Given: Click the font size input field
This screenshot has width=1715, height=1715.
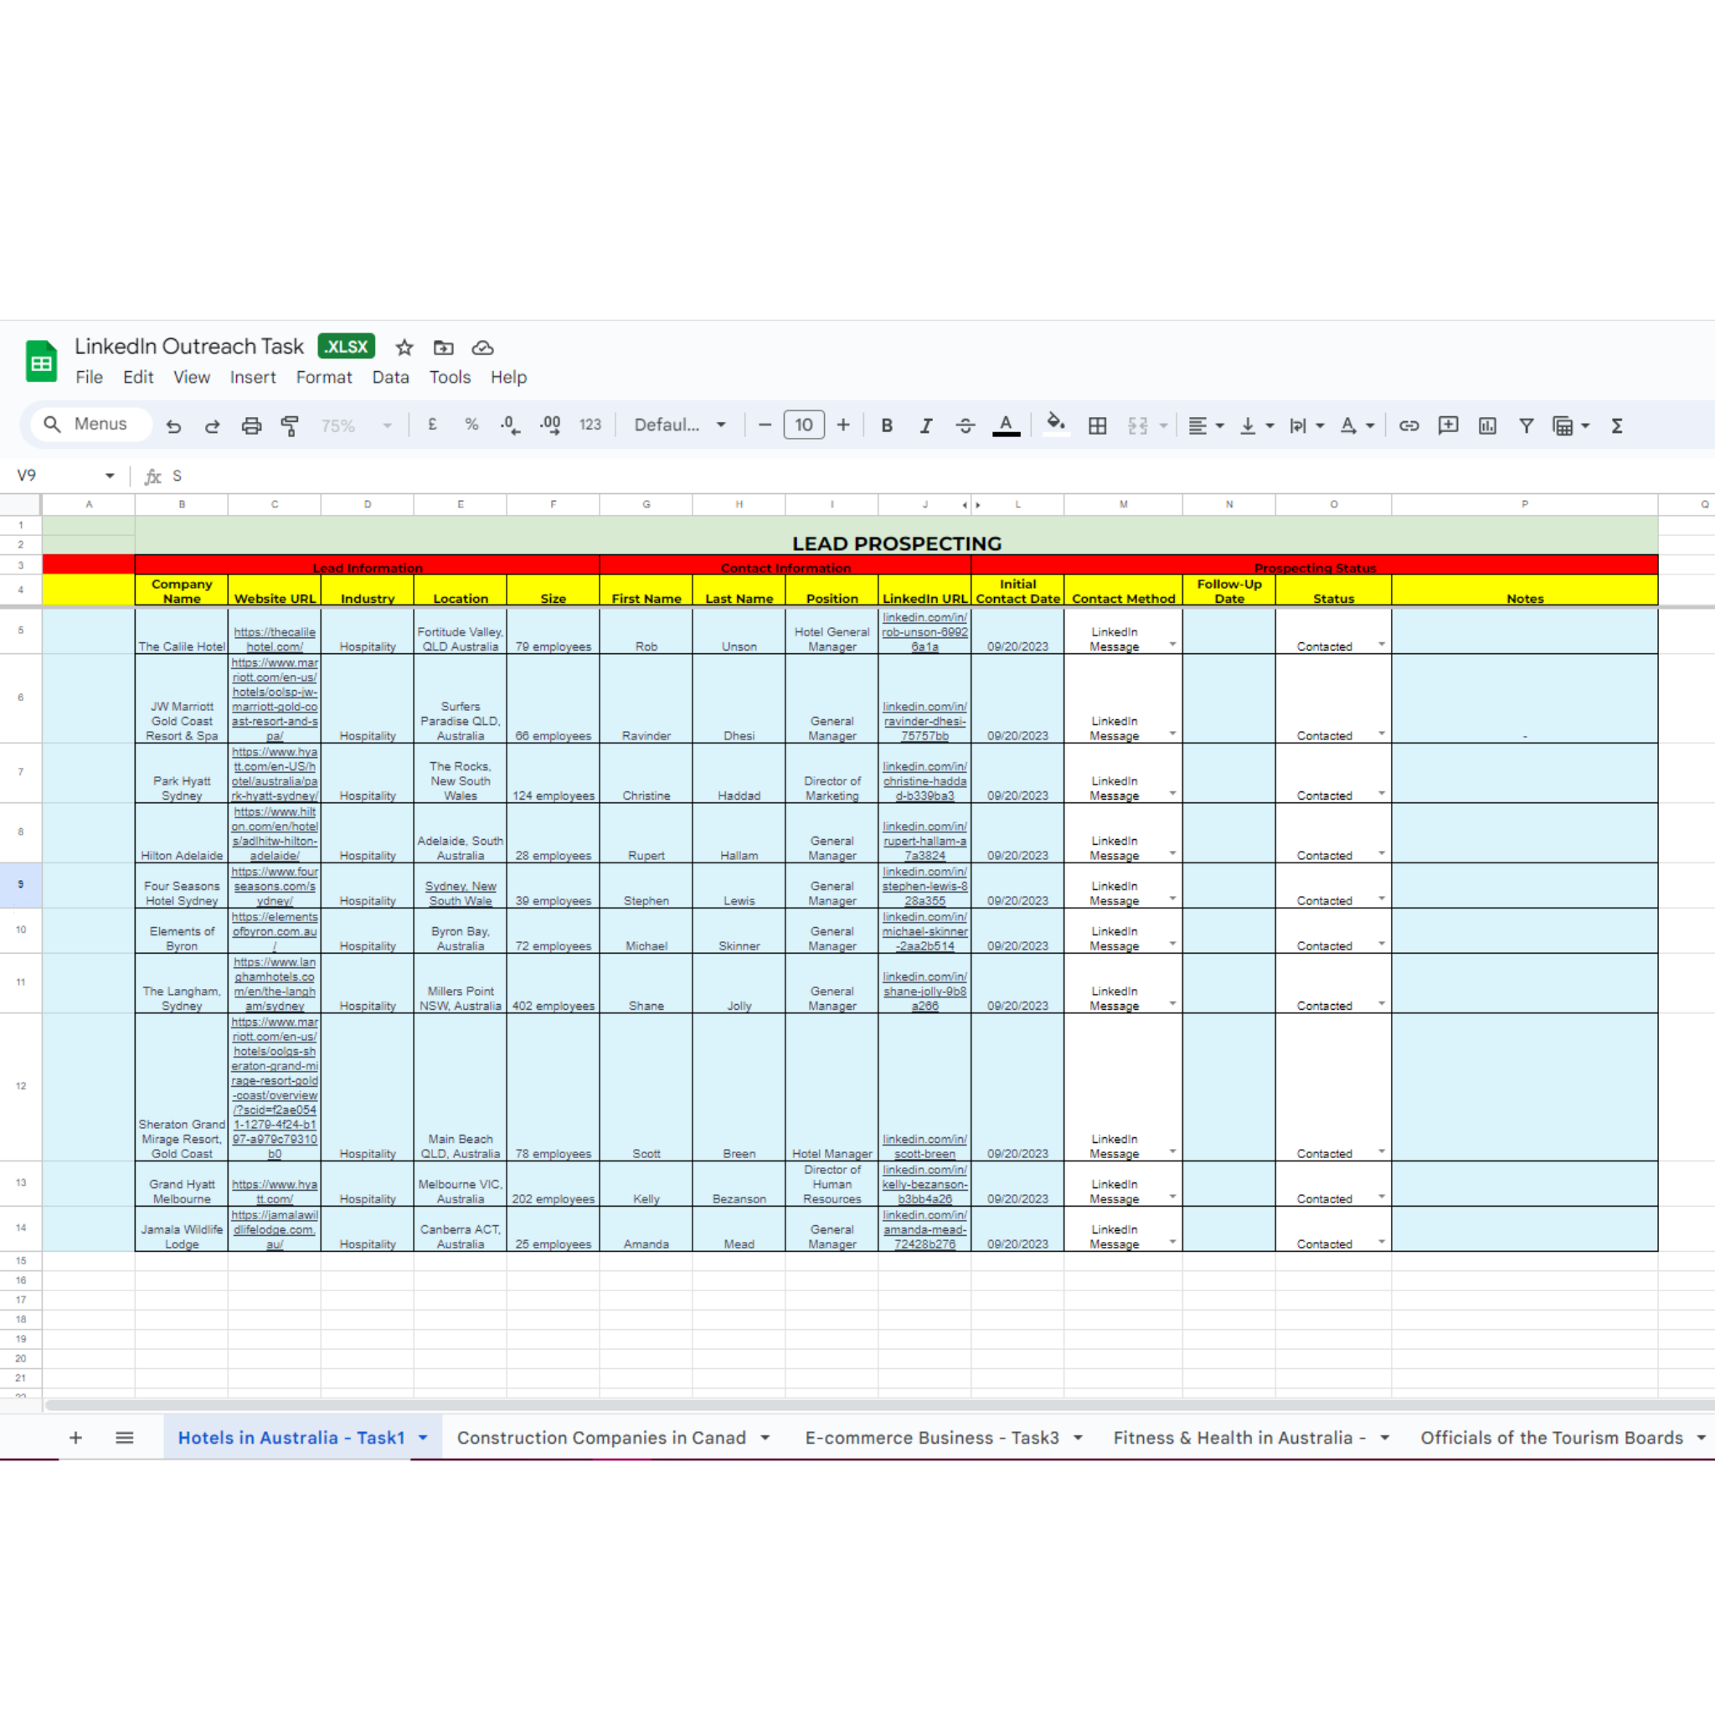Looking at the screenshot, I should tap(803, 425).
